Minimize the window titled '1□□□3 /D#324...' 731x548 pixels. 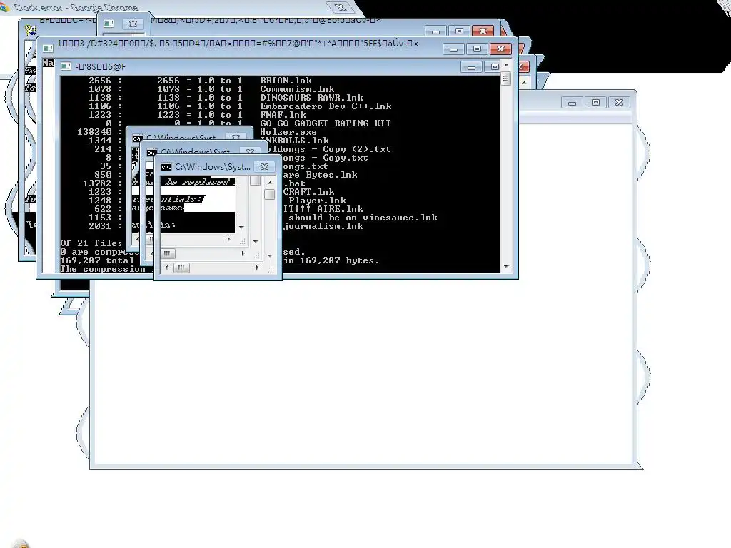click(x=453, y=49)
